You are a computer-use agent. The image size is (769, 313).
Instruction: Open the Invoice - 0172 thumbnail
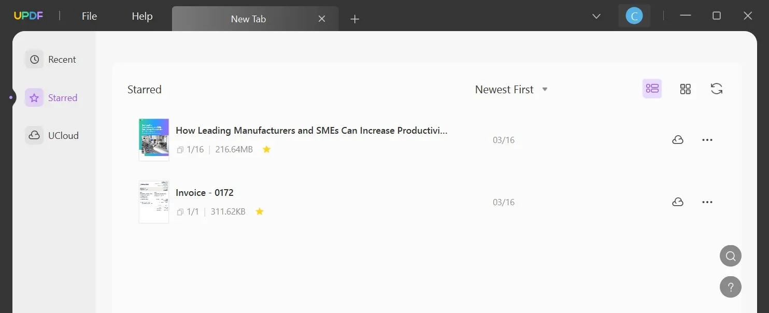point(154,202)
